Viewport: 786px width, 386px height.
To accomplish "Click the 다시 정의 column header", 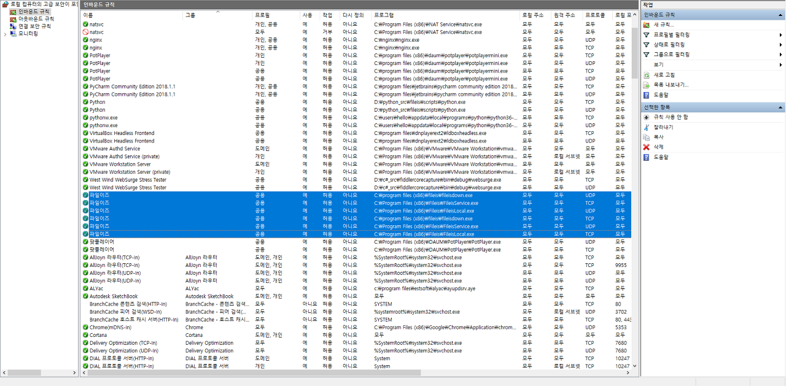I will click(356, 15).
